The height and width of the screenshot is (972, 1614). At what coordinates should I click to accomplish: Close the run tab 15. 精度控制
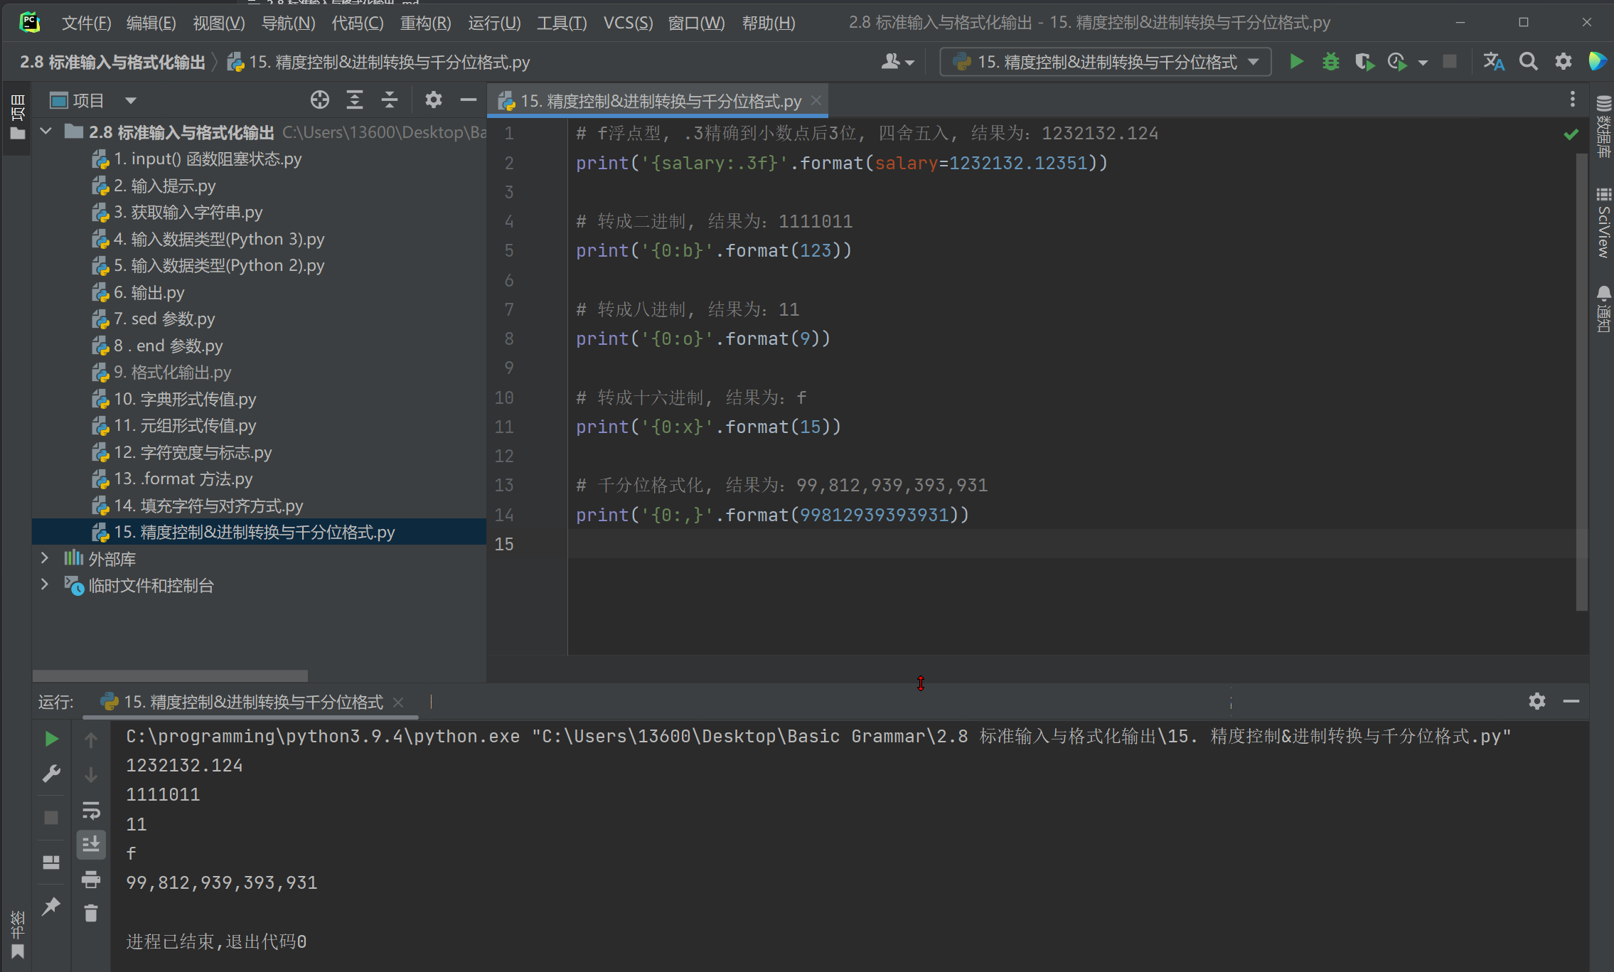(x=399, y=702)
